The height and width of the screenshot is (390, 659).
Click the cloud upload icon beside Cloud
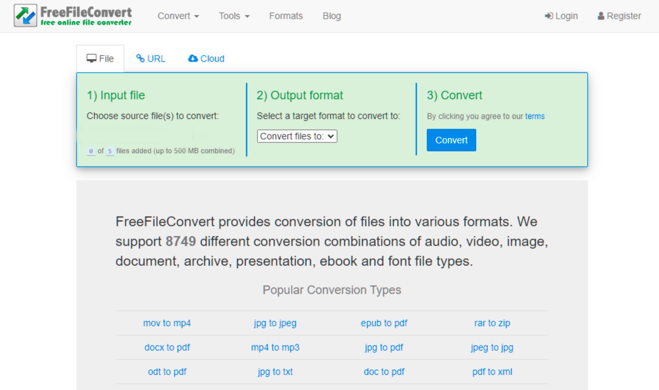[193, 59]
